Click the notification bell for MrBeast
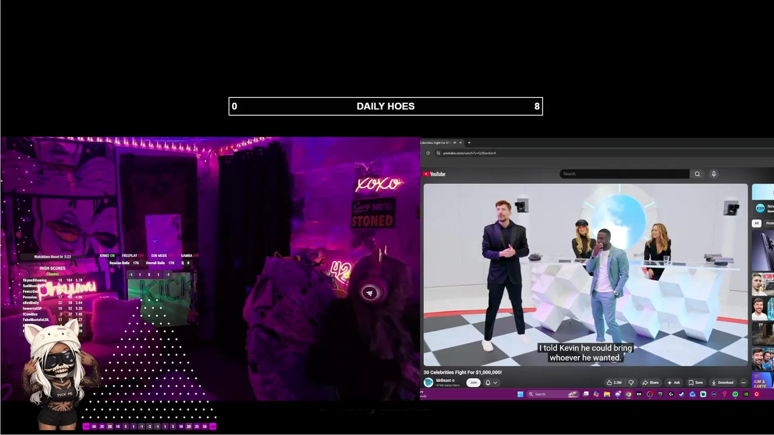 tap(487, 382)
